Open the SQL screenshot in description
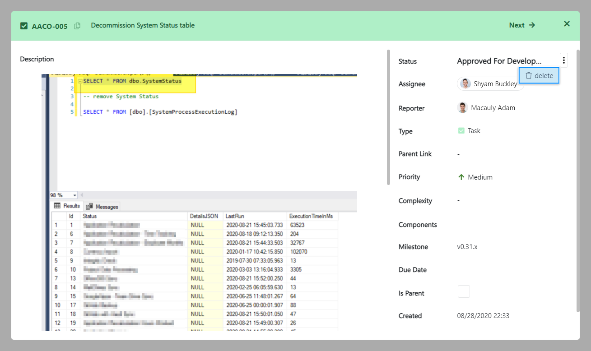 199,202
